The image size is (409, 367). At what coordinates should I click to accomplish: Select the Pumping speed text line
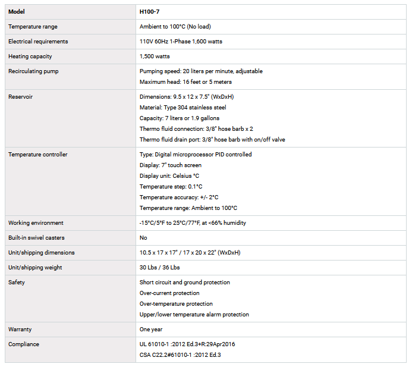click(201, 71)
